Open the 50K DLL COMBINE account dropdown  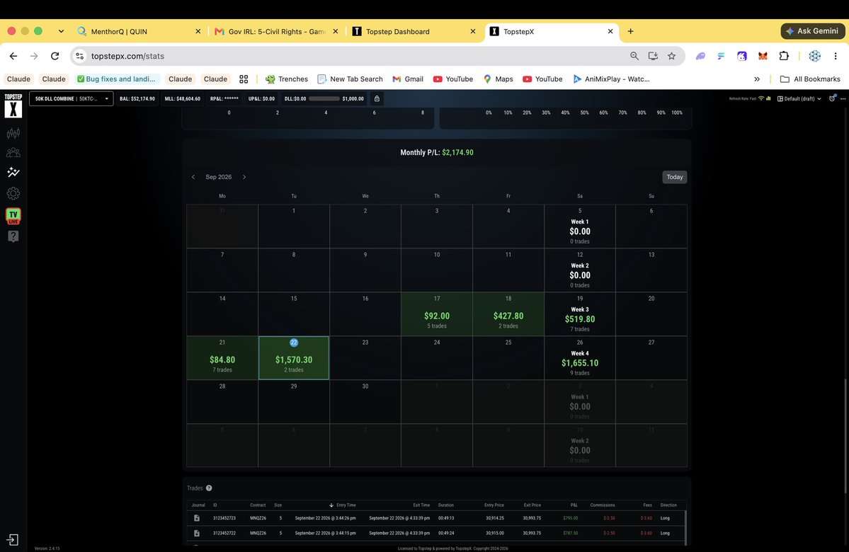point(71,98)
